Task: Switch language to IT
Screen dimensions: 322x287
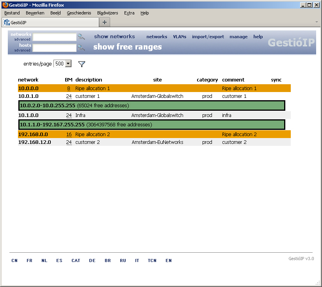Action: pos(137,260)
